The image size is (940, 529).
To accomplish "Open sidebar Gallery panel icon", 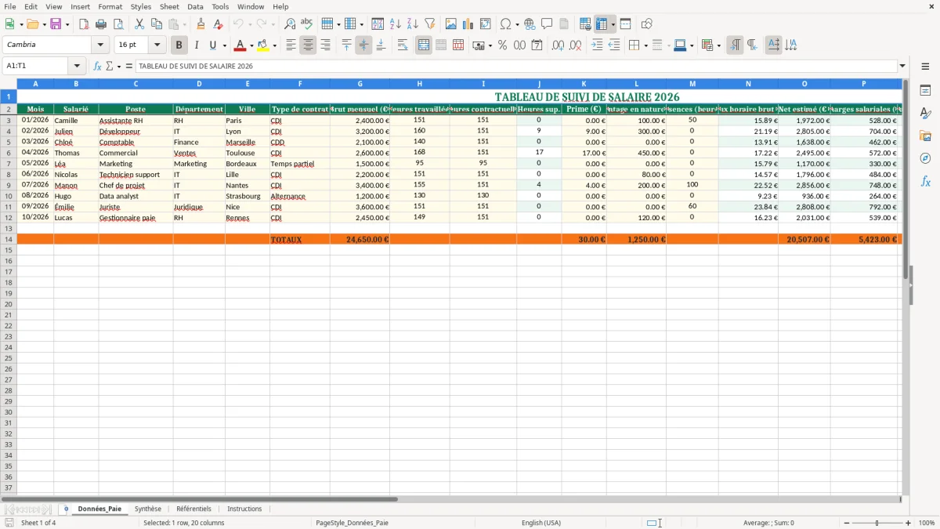I will pyautogui.click(x=925, y=136).
